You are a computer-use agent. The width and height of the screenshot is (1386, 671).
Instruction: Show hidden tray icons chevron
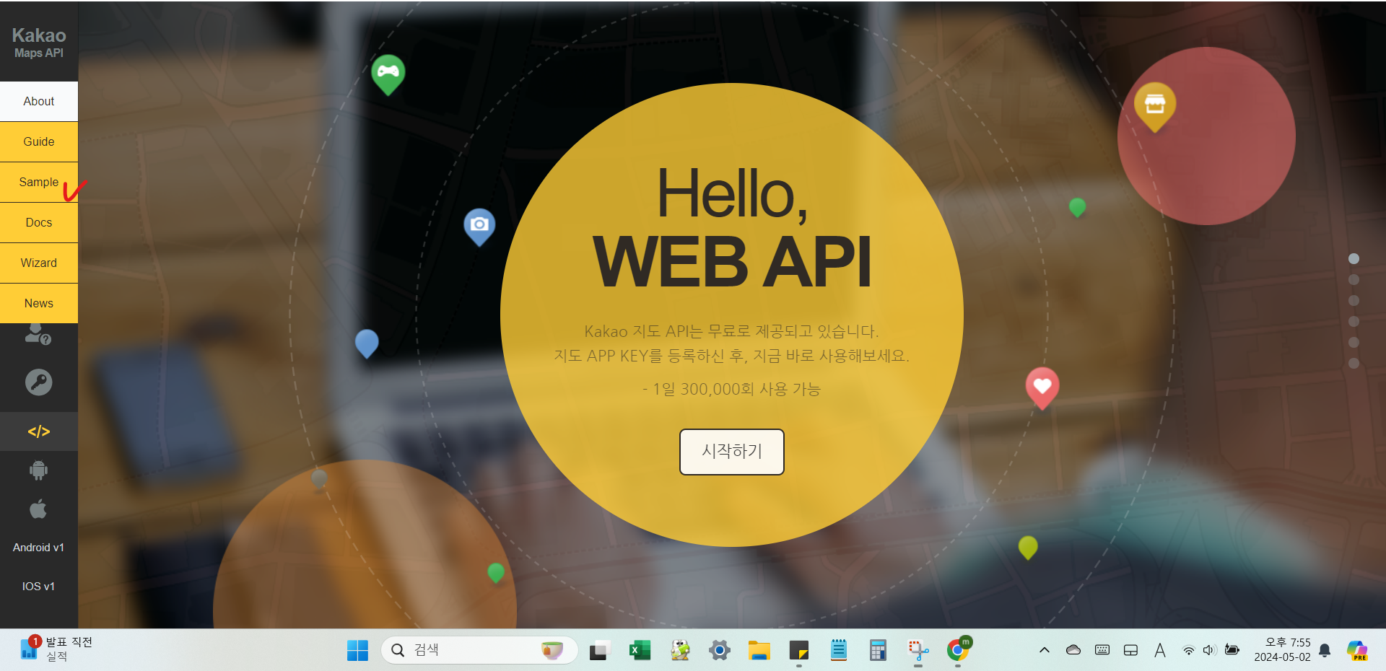coord(1044,650)
